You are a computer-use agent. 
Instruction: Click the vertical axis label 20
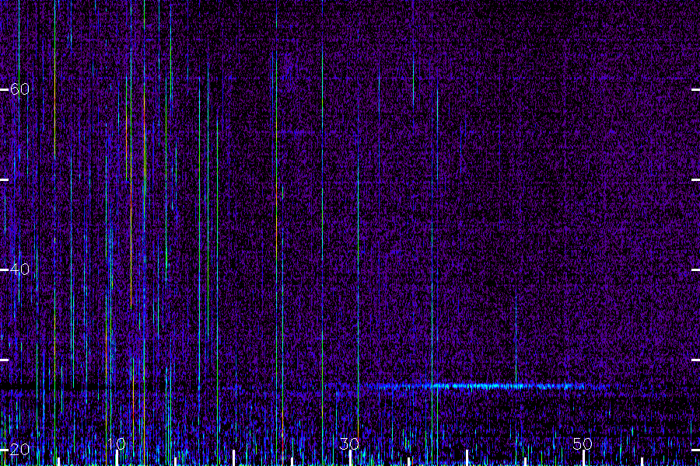19,450
